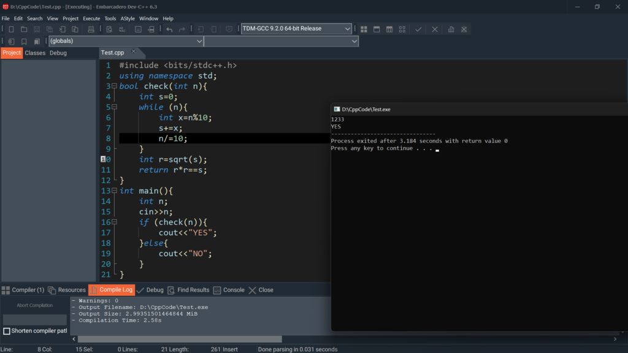Open the Help menu
The height and width of the screenshot is (353, 628).
click(x=168, y=18)
